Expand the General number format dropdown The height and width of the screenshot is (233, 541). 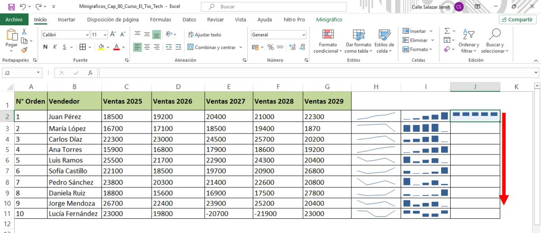point(303,35)
